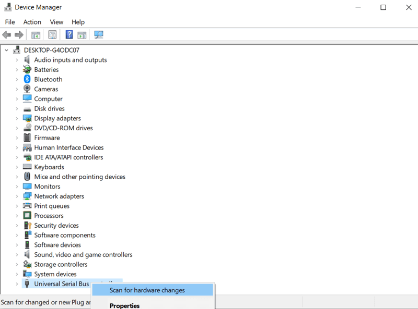Click the Forward arrow toolbar icon
Image resolution: width=418 pixels, height=309 pixels.
(x=19, y=35)
